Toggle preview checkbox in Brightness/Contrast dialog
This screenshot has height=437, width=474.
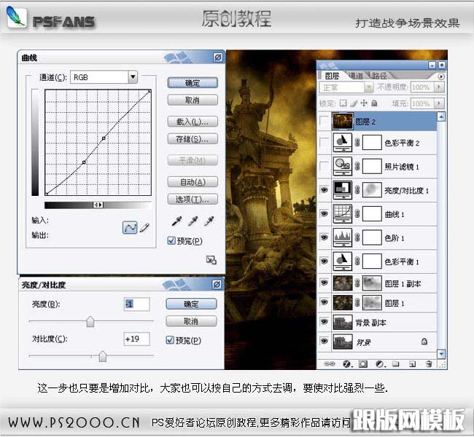point(170,339)
